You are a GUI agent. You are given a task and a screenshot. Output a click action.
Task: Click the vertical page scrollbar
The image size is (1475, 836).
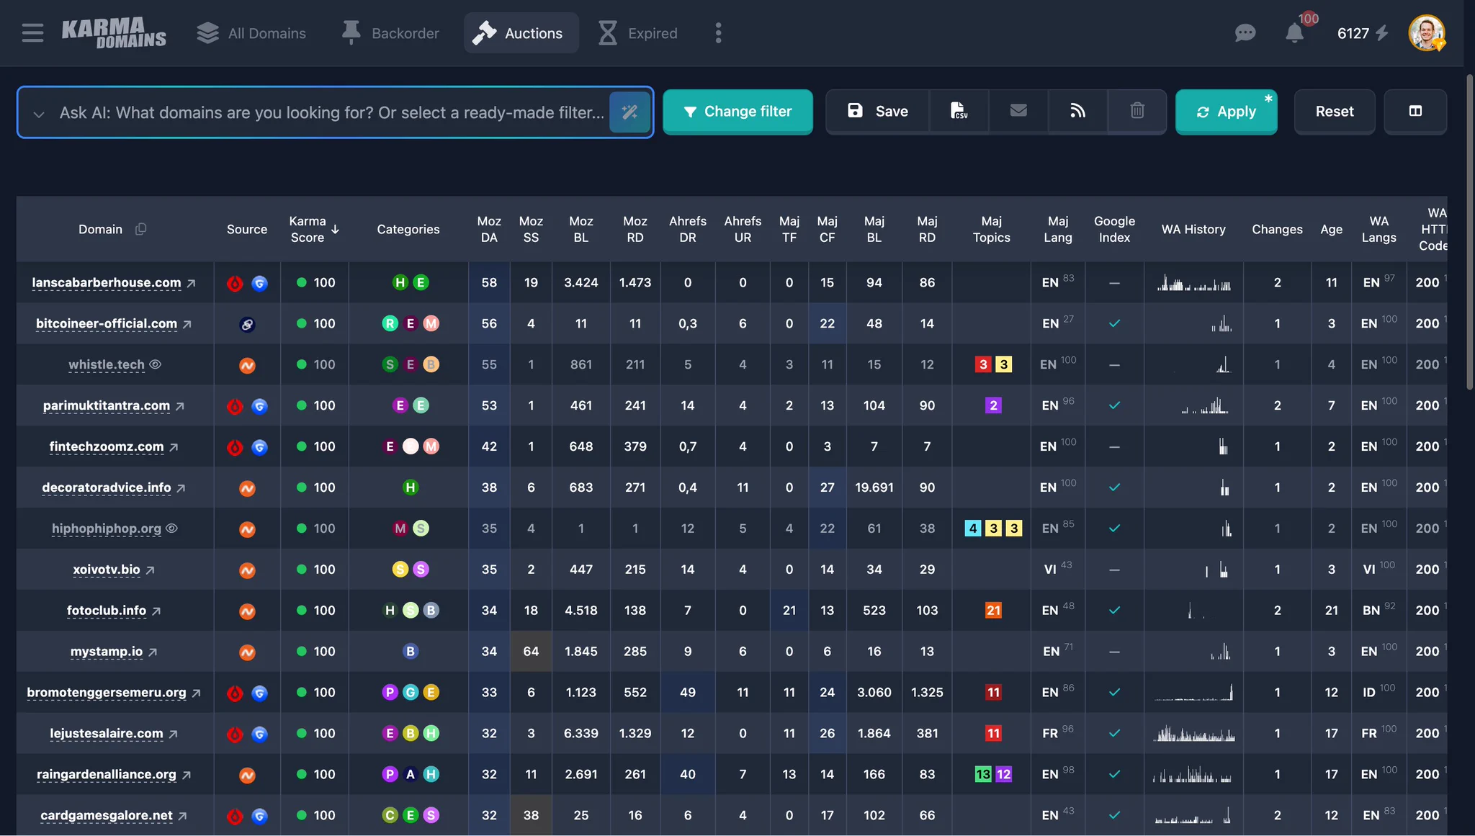[1470, 232]
